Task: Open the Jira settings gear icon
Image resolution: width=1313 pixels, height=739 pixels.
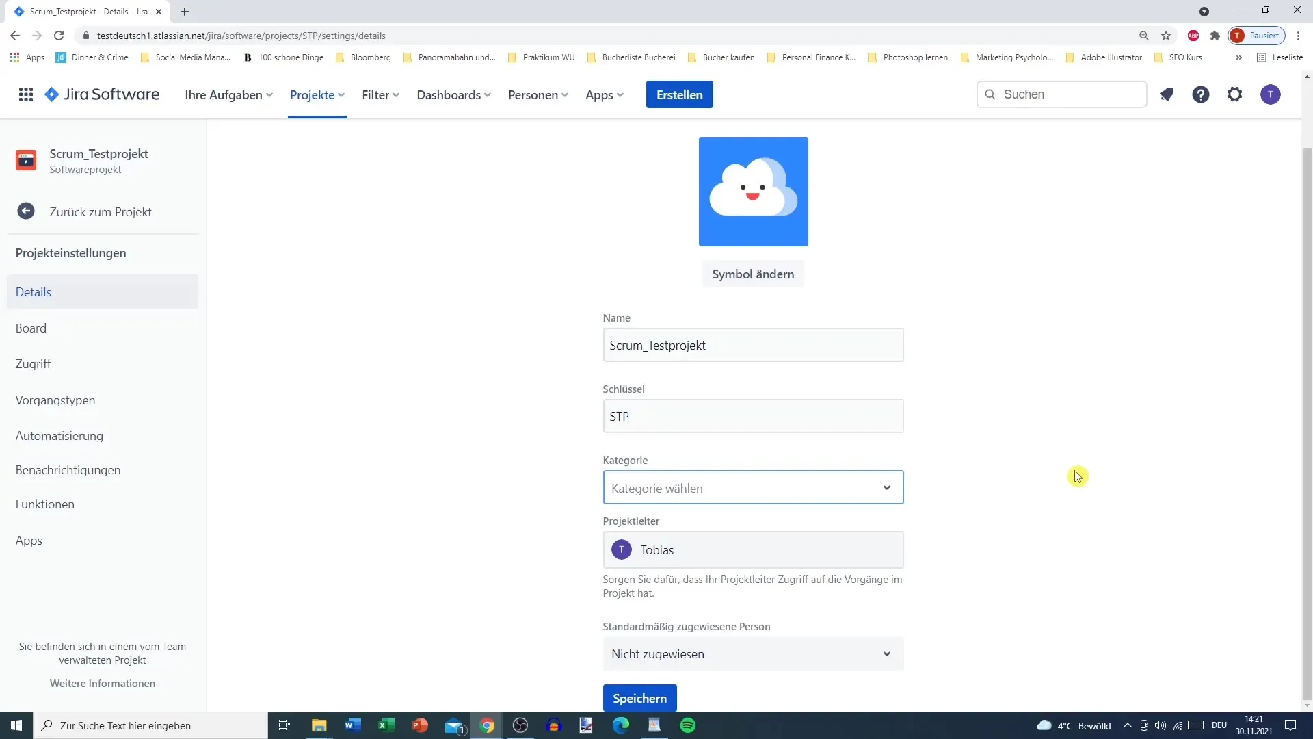Action: click(x=1234, y=94)
